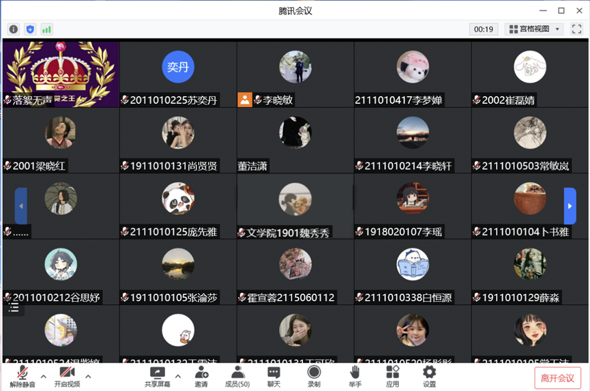Expand video options arrow beside 开启视频
This screenshot has width=590, height=391.
pos(88,376)
